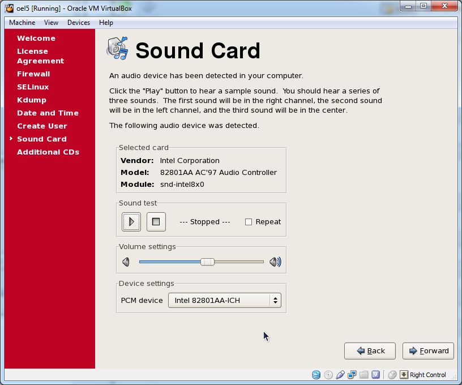The width and height of the screenshot is (462, 385).
Task: Click the '82801AA AC'97 Audio Controller' text
Action: [219, 172]
